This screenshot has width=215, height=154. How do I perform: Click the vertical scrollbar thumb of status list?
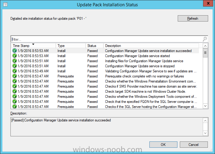(x=205, y=53)
